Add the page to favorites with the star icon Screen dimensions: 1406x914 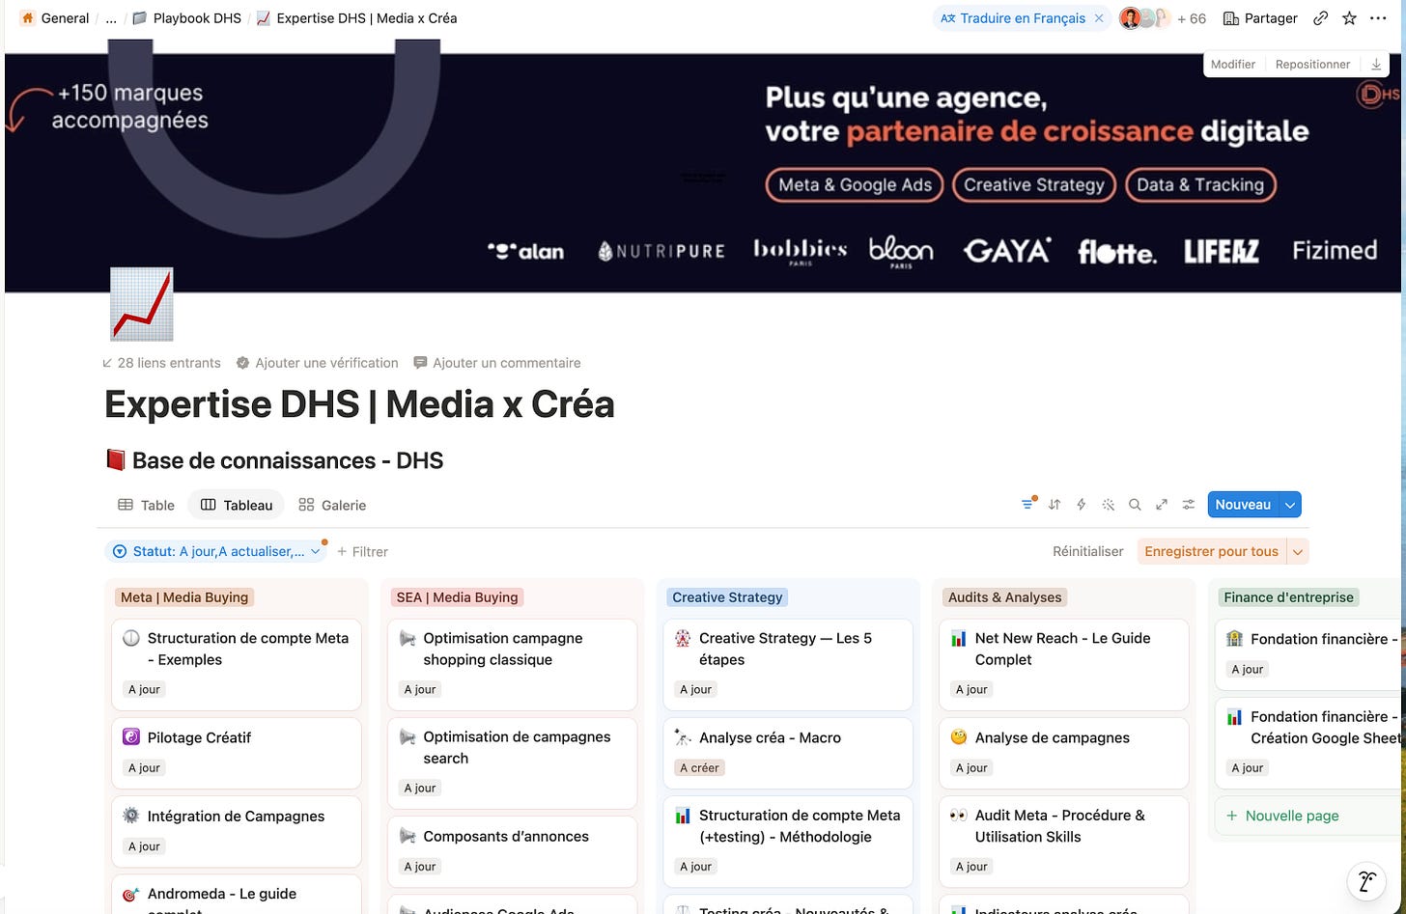(x=1349, y=18)
